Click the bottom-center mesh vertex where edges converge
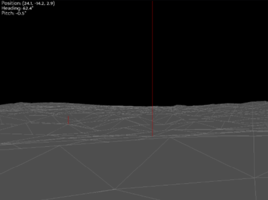 [x=114, y=189]
